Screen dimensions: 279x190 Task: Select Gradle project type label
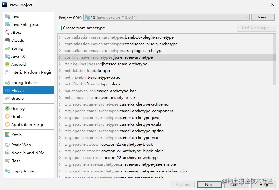(17, 99)
